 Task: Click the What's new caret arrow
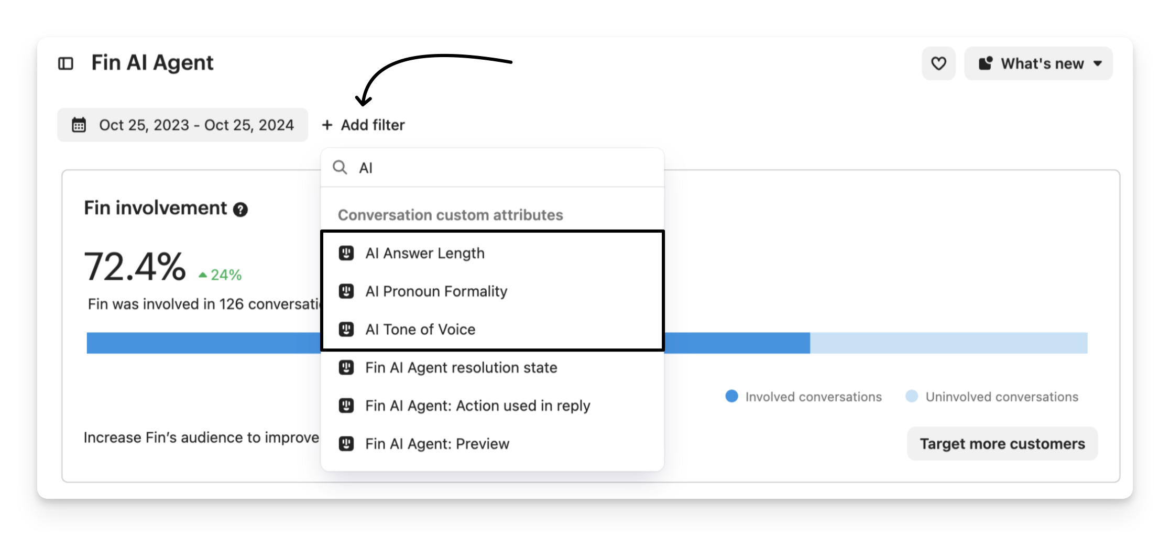[1098, 64]
